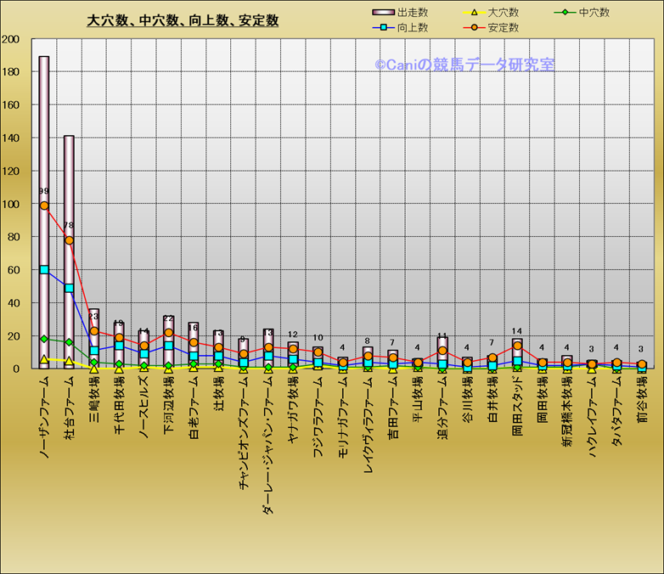This screenshot has width=664, height=574.
Task: Click the cyan 向上数 marker for ノーザンファーム
Action: click(x=44, y=269)
